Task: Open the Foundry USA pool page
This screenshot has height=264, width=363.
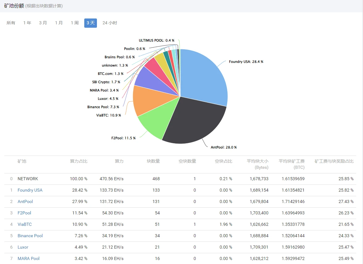Action: [30, 190]
